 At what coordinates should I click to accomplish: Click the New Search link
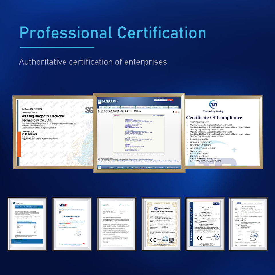117,115
